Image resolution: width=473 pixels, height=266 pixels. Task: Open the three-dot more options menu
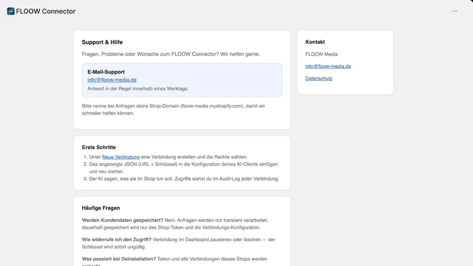pos(455,11)
